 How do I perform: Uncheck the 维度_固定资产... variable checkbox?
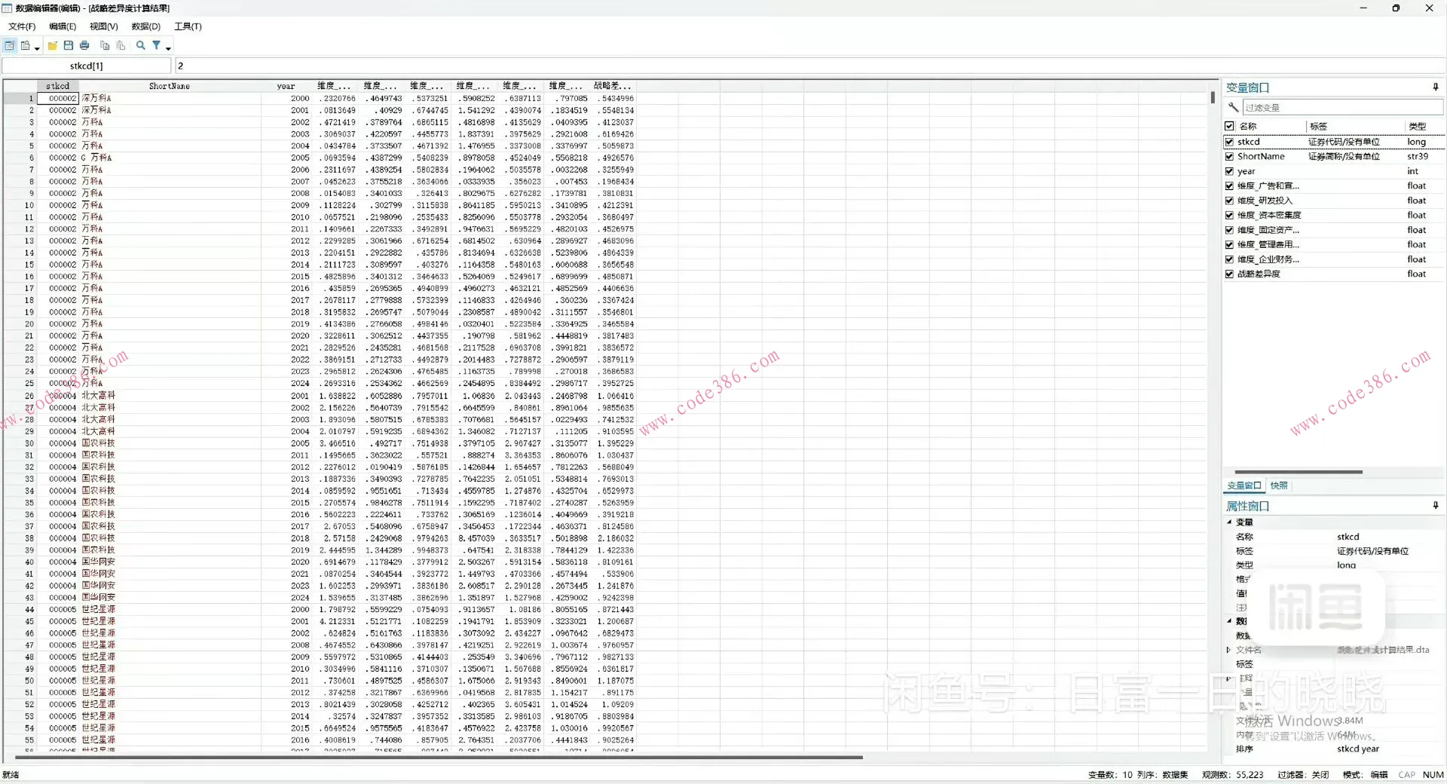(x=1230, y=230)
